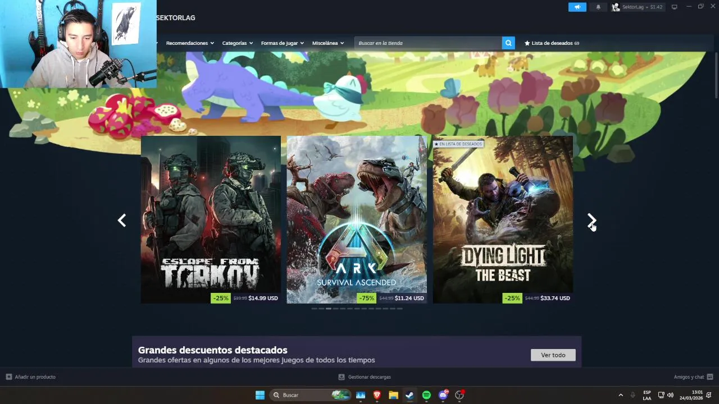Open the ARK Survival Ascended game card
The width and height of the screenshot is (719, 404).
point(357,219)
